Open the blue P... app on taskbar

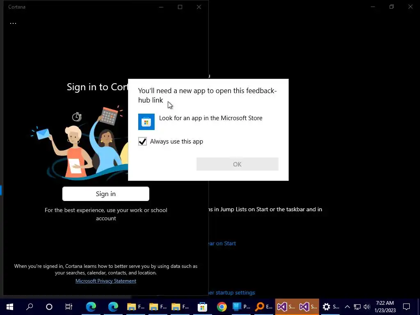tap(241, 307)
